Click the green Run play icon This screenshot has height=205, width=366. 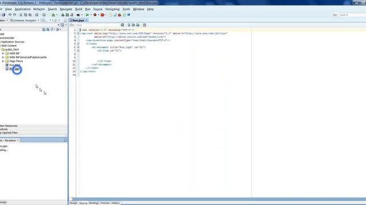[x=87, y=15]
